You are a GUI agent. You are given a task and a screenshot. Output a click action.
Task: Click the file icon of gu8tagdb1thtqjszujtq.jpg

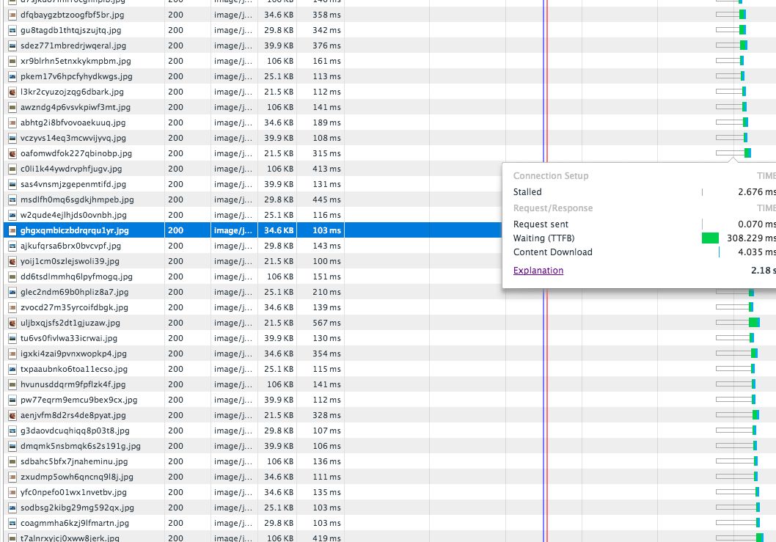12,30
